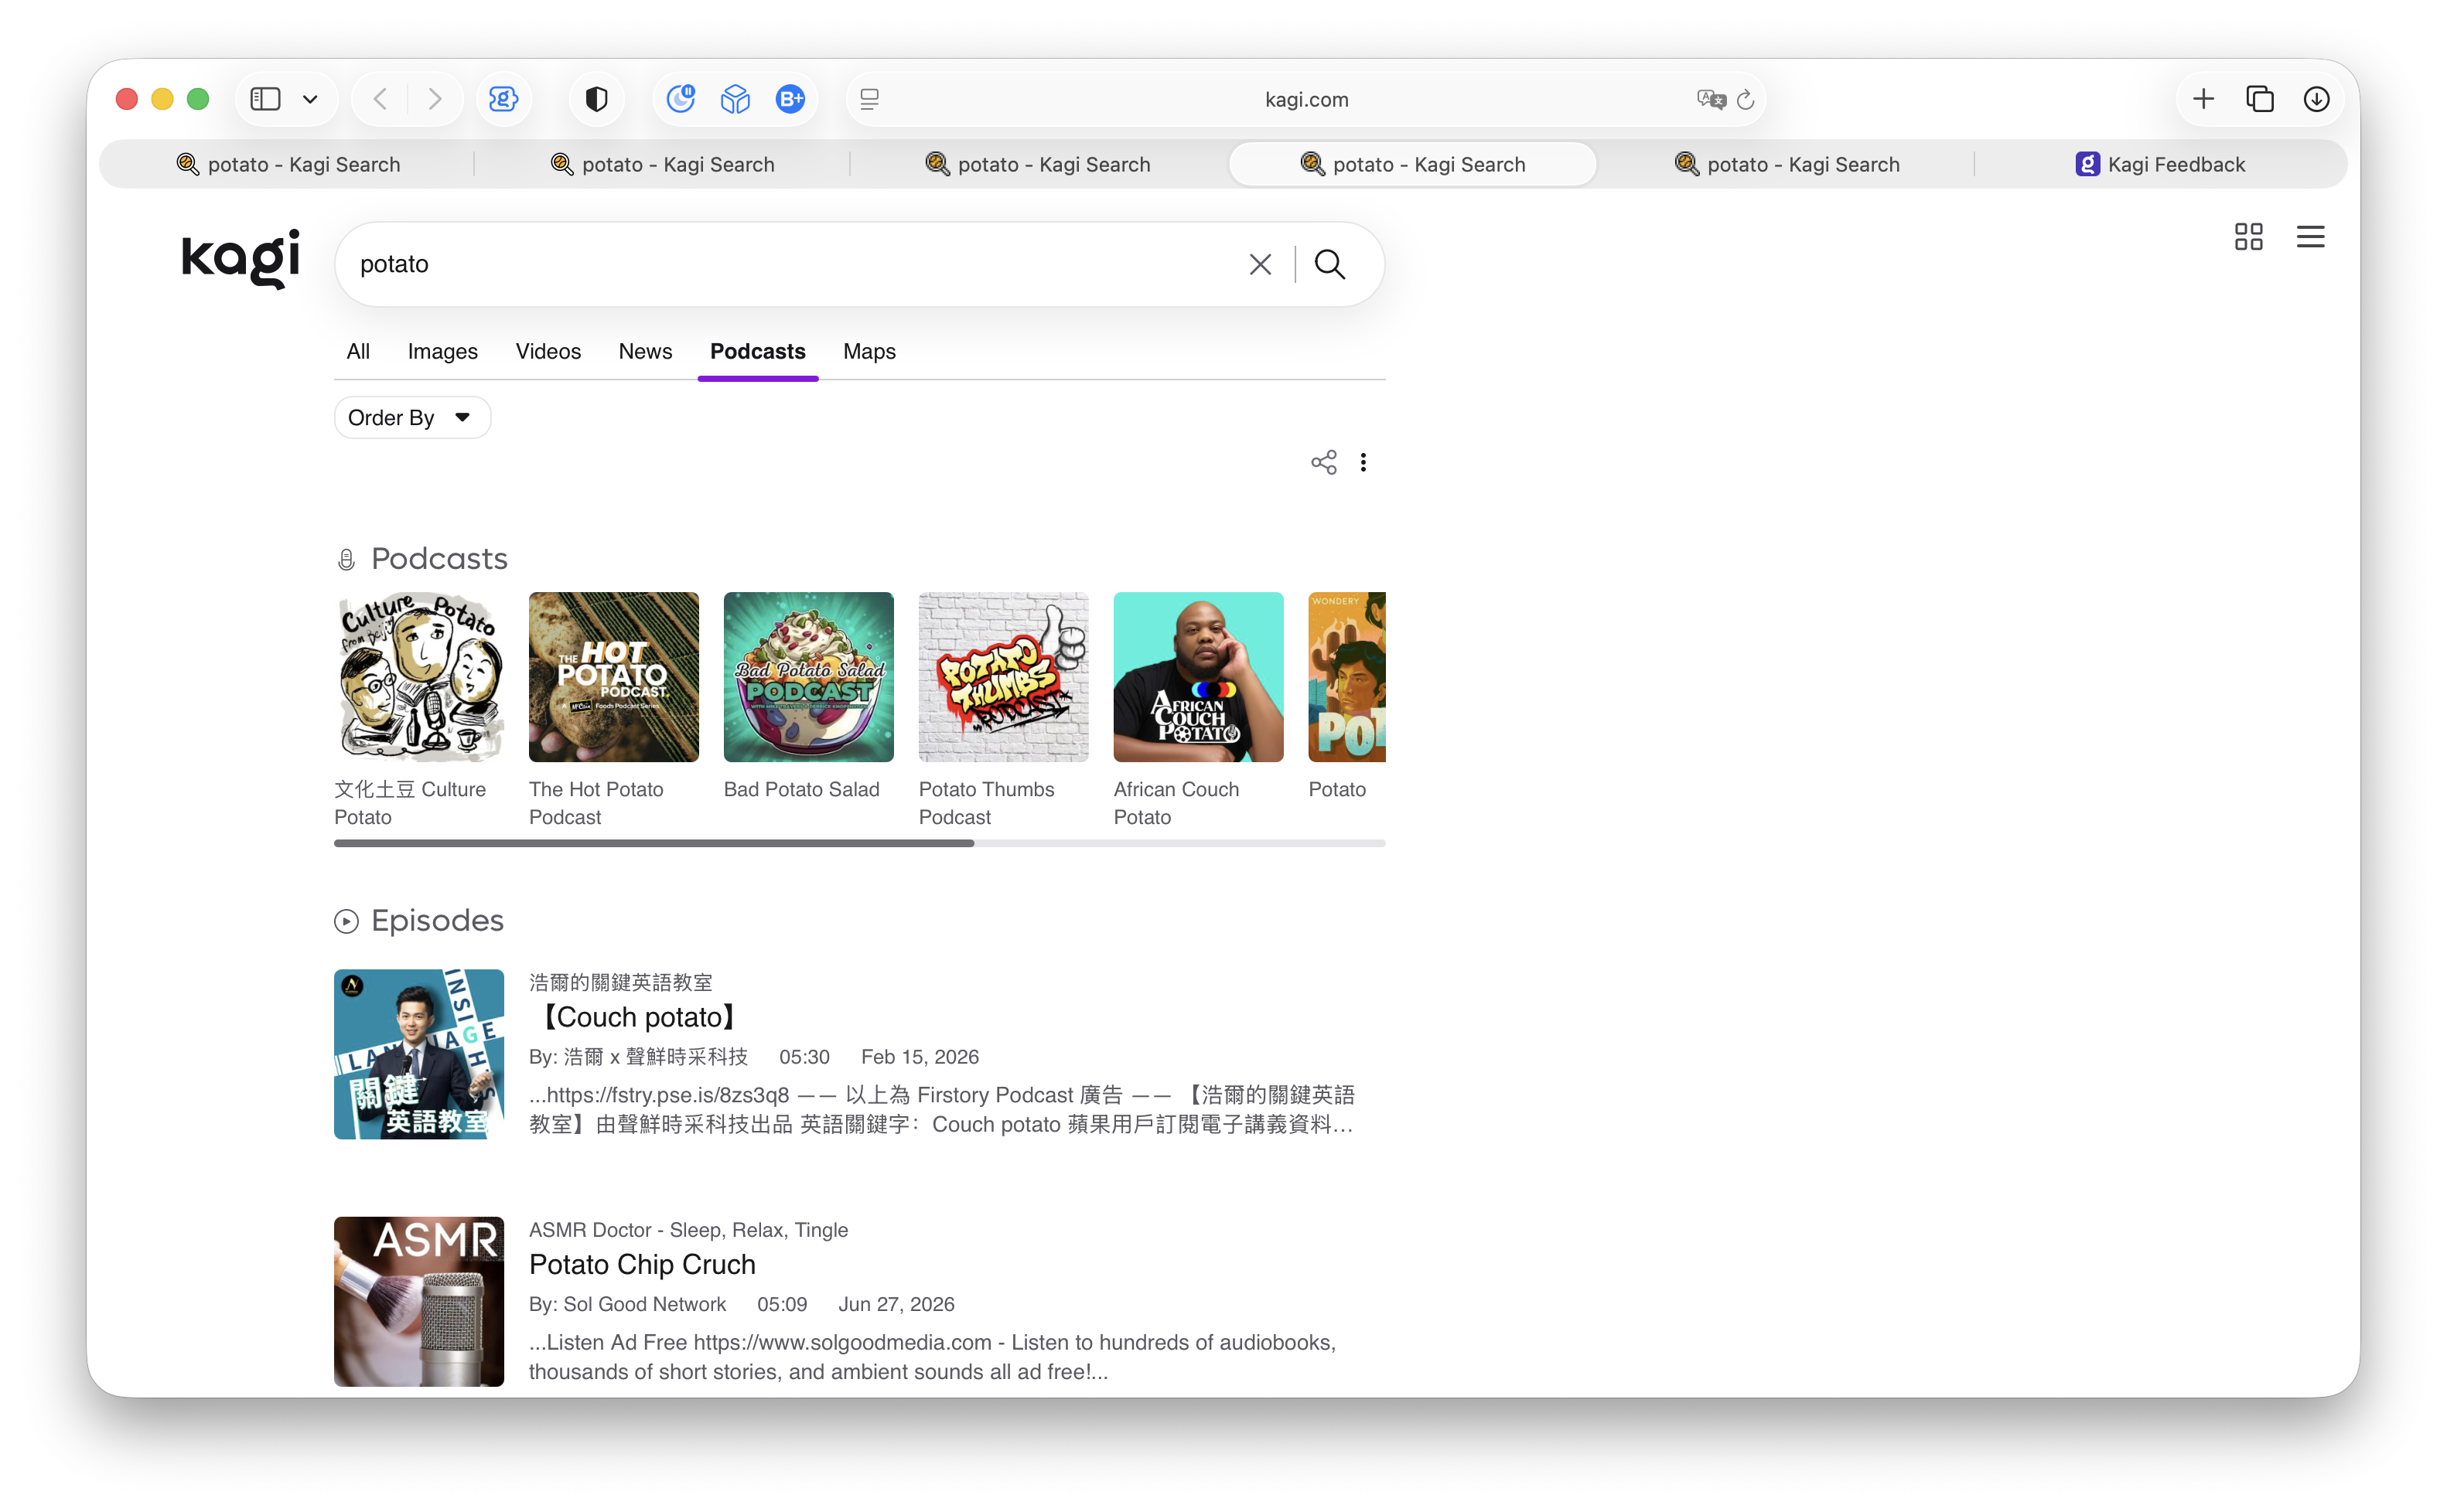Reload the current page
This screenshot has width=2447, height=1512.
1746,99
